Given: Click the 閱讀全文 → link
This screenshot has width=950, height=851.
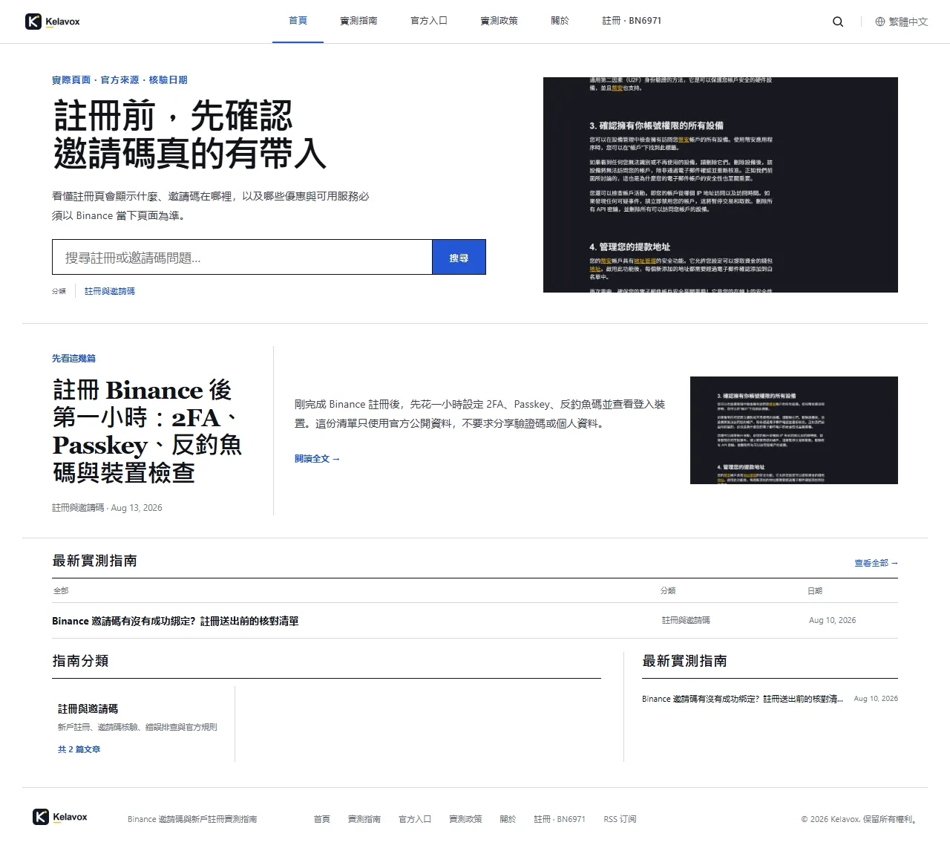Looking at the screenshot, I should (x=317, y=459).
